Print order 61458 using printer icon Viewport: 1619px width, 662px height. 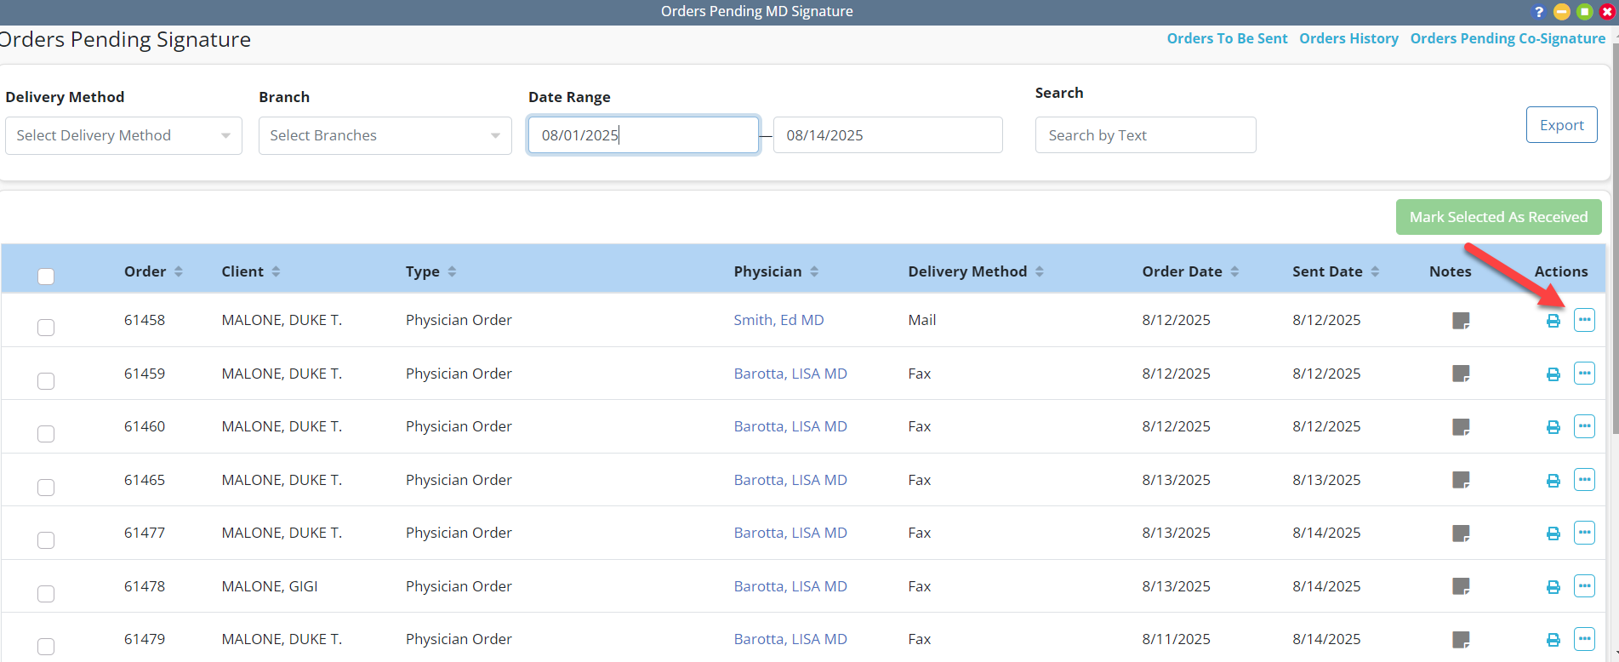click(x=1553, y=321)
